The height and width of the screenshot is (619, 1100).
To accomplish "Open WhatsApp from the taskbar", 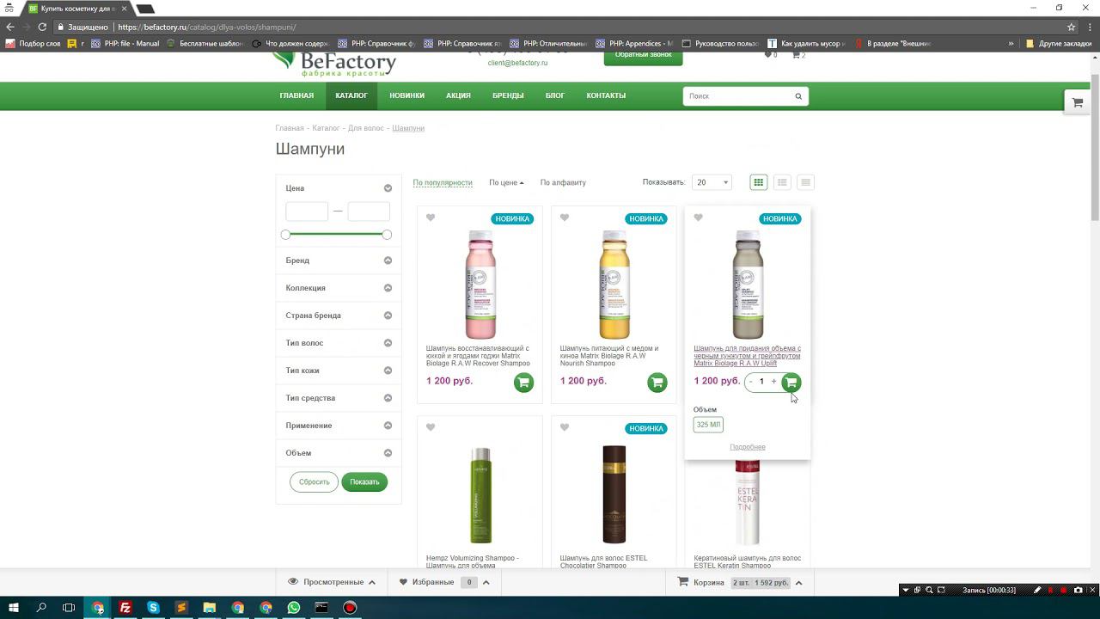I will click(x=294, y=608).
